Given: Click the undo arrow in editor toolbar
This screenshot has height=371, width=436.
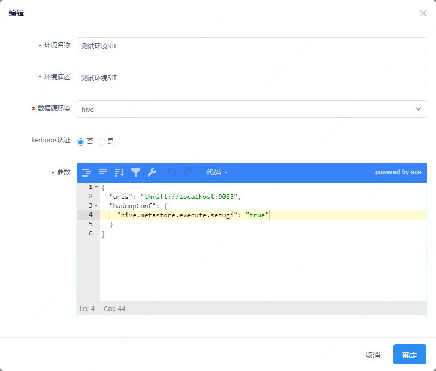Looking at the screenshot, I should (x=172, y=173).
